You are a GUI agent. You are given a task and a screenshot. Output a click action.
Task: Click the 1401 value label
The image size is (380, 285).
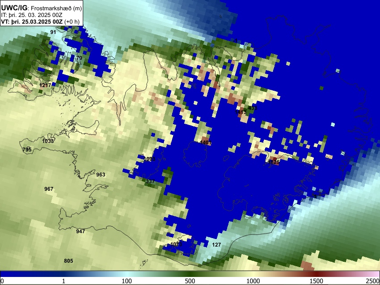206,142
